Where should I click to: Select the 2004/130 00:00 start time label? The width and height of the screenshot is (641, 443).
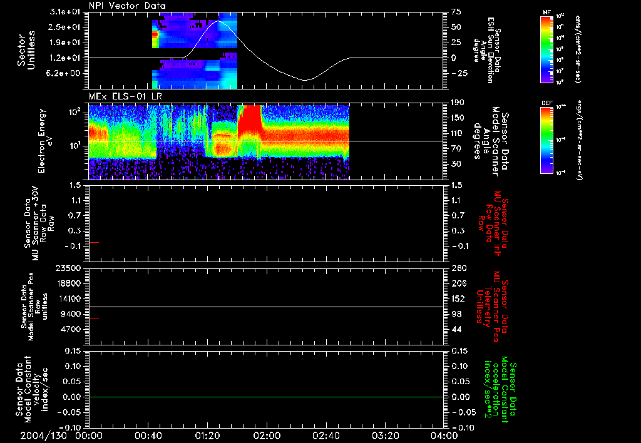tap(62, 436)
